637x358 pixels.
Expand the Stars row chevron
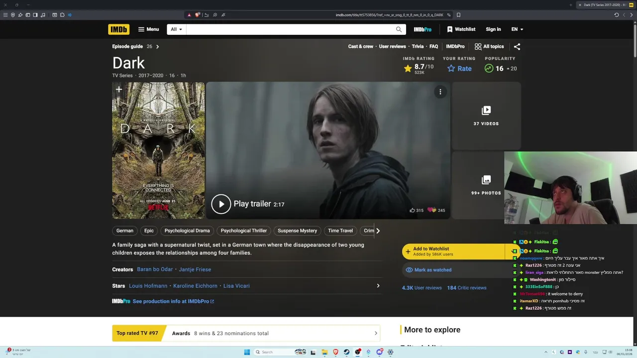click(378, 286)
